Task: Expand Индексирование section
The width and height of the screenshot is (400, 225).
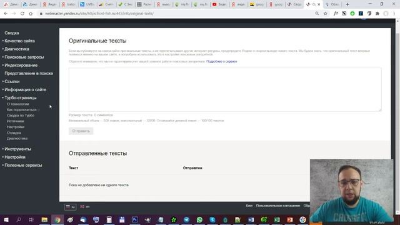Action: coord(21,65)
